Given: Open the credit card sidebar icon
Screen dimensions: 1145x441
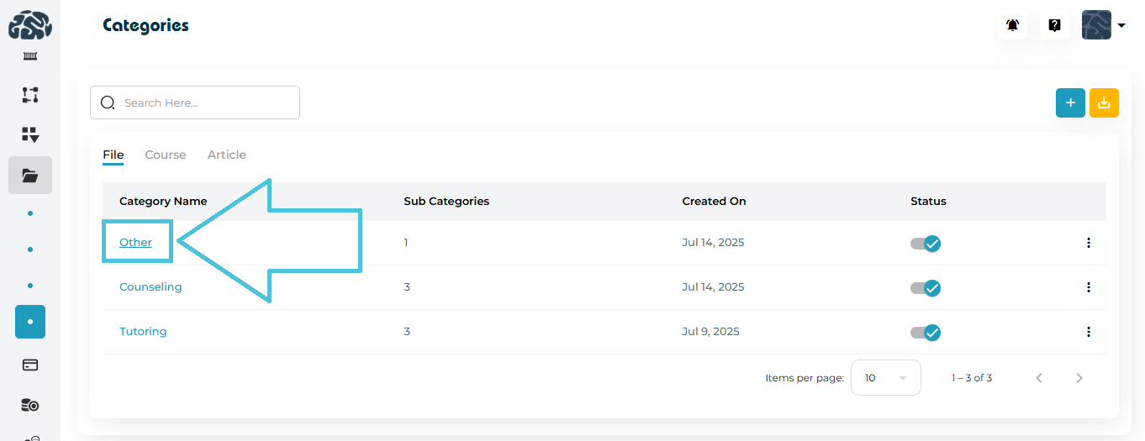Looking at the screenshot, I should (x=30, y=365).
